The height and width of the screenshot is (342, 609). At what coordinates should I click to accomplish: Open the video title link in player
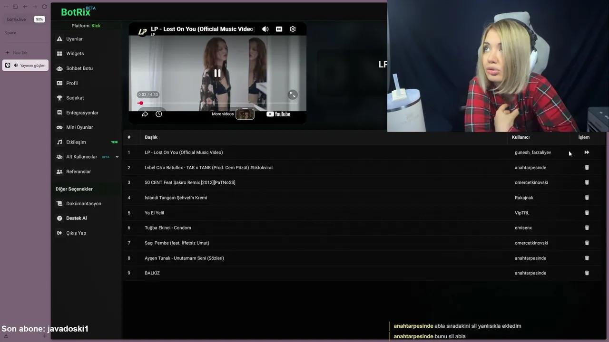(202, 29)
